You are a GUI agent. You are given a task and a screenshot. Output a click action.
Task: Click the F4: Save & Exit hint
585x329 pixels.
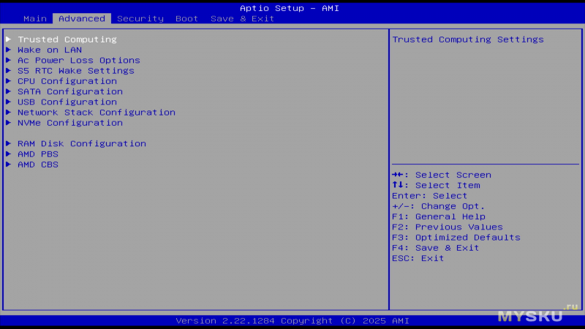pyautogui.click(x=435, y=248)
